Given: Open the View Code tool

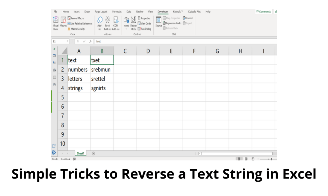Looking at the screenshot, I should (144, 23).
